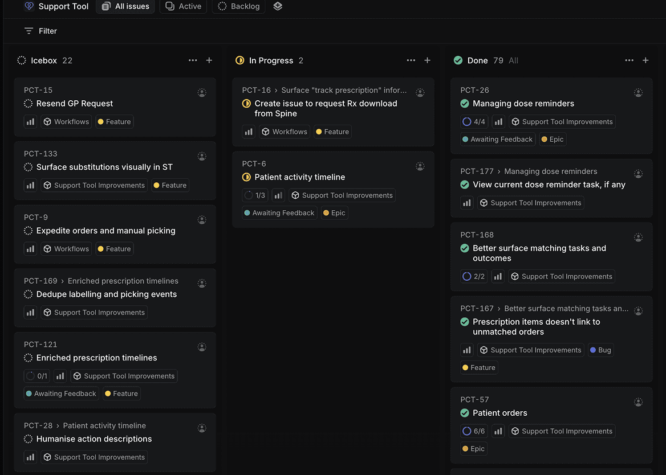Open parent link Patient activity timeline on PCT-28
This screenshot has width=666, height=475.
[104, 426]
